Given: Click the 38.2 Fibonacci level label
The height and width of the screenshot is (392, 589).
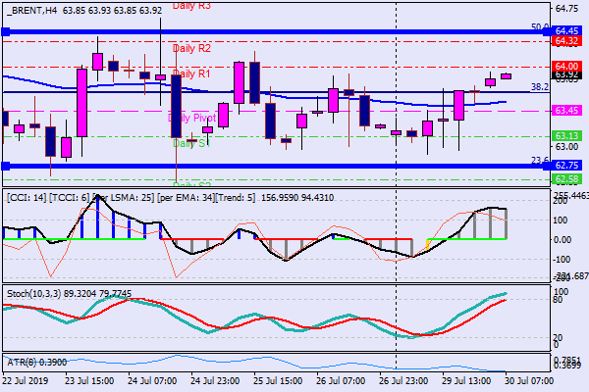Looking at the screenshot, I should 539,86.
